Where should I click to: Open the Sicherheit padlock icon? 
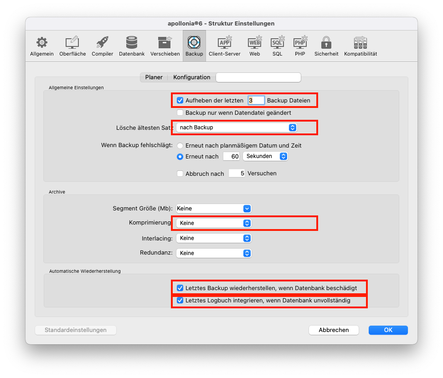pyautogui.click(x=326, y=43)
